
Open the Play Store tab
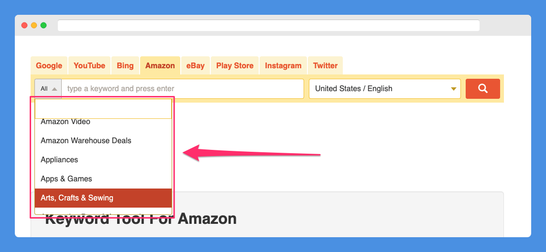pyautogui.click(x=235, y=65)
